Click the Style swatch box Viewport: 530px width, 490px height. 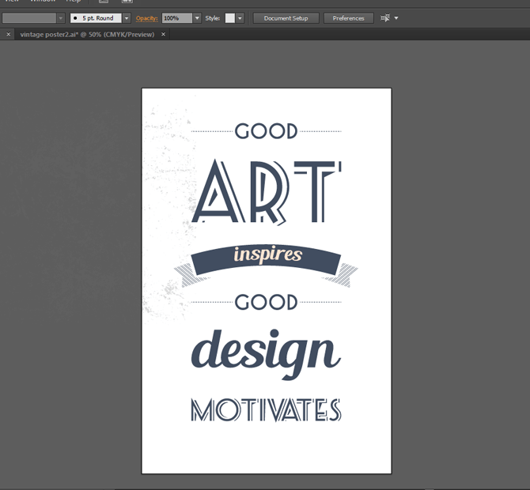pos(229,17)
